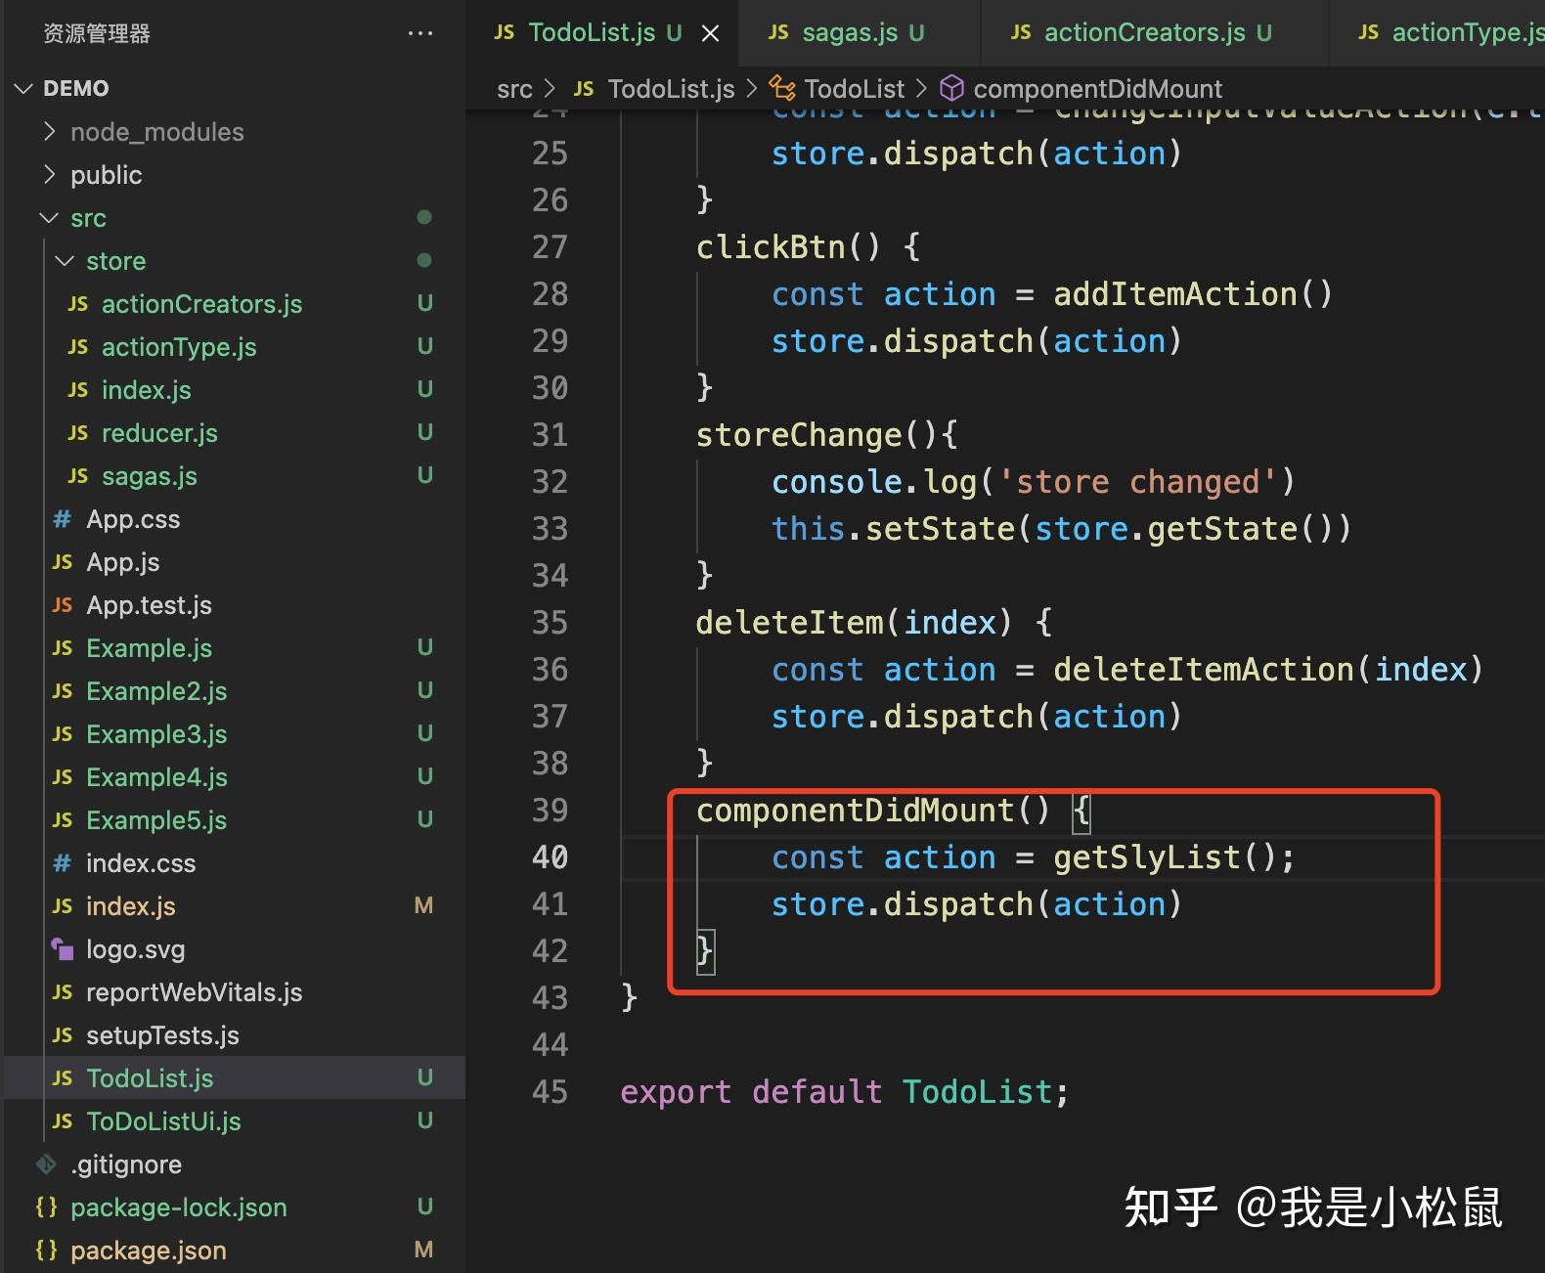The image size is (1545, 1273).
Task: Open the explorer more actions ellipsis menu
Action: [x=420, y=33]
